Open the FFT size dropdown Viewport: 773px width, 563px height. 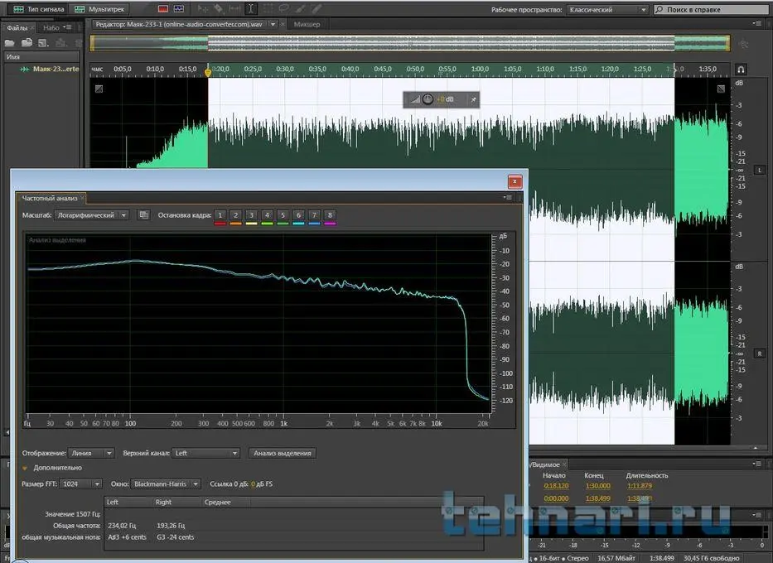click(82, 484)
